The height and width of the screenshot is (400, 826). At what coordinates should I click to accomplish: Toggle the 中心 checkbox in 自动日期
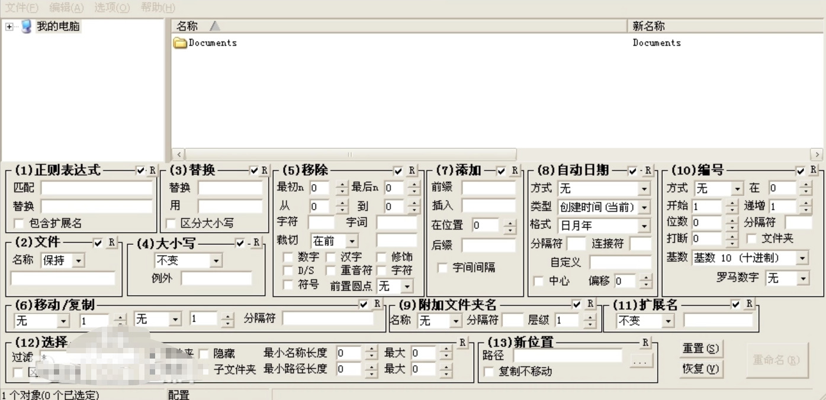click(538, 281)
